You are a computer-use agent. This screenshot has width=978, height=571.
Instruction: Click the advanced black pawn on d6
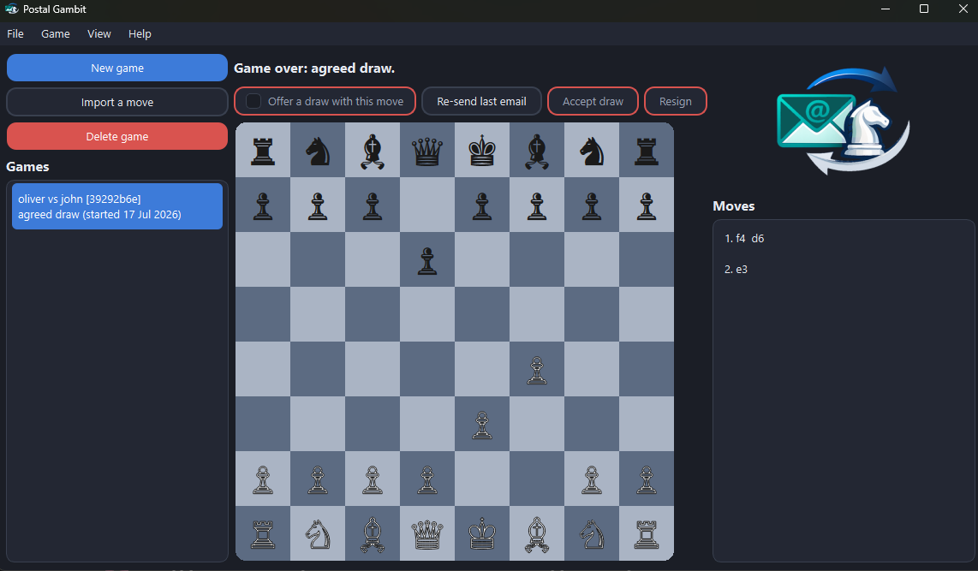pyautogui.click(x=427, y=260)
